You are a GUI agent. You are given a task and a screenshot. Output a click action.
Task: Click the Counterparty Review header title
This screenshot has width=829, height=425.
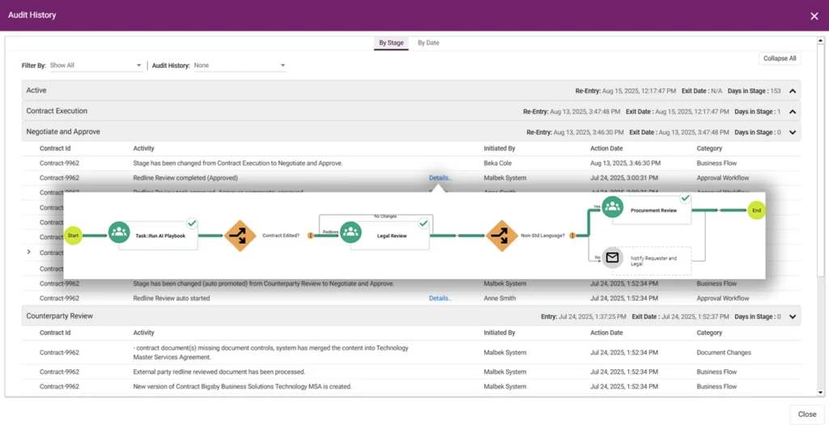pyautogui.click(x=60, y=316)
